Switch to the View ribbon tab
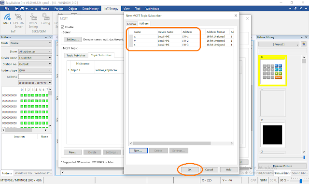Image resolution: width=309 pixels, height=184 pixels. [x=126, y=9]
